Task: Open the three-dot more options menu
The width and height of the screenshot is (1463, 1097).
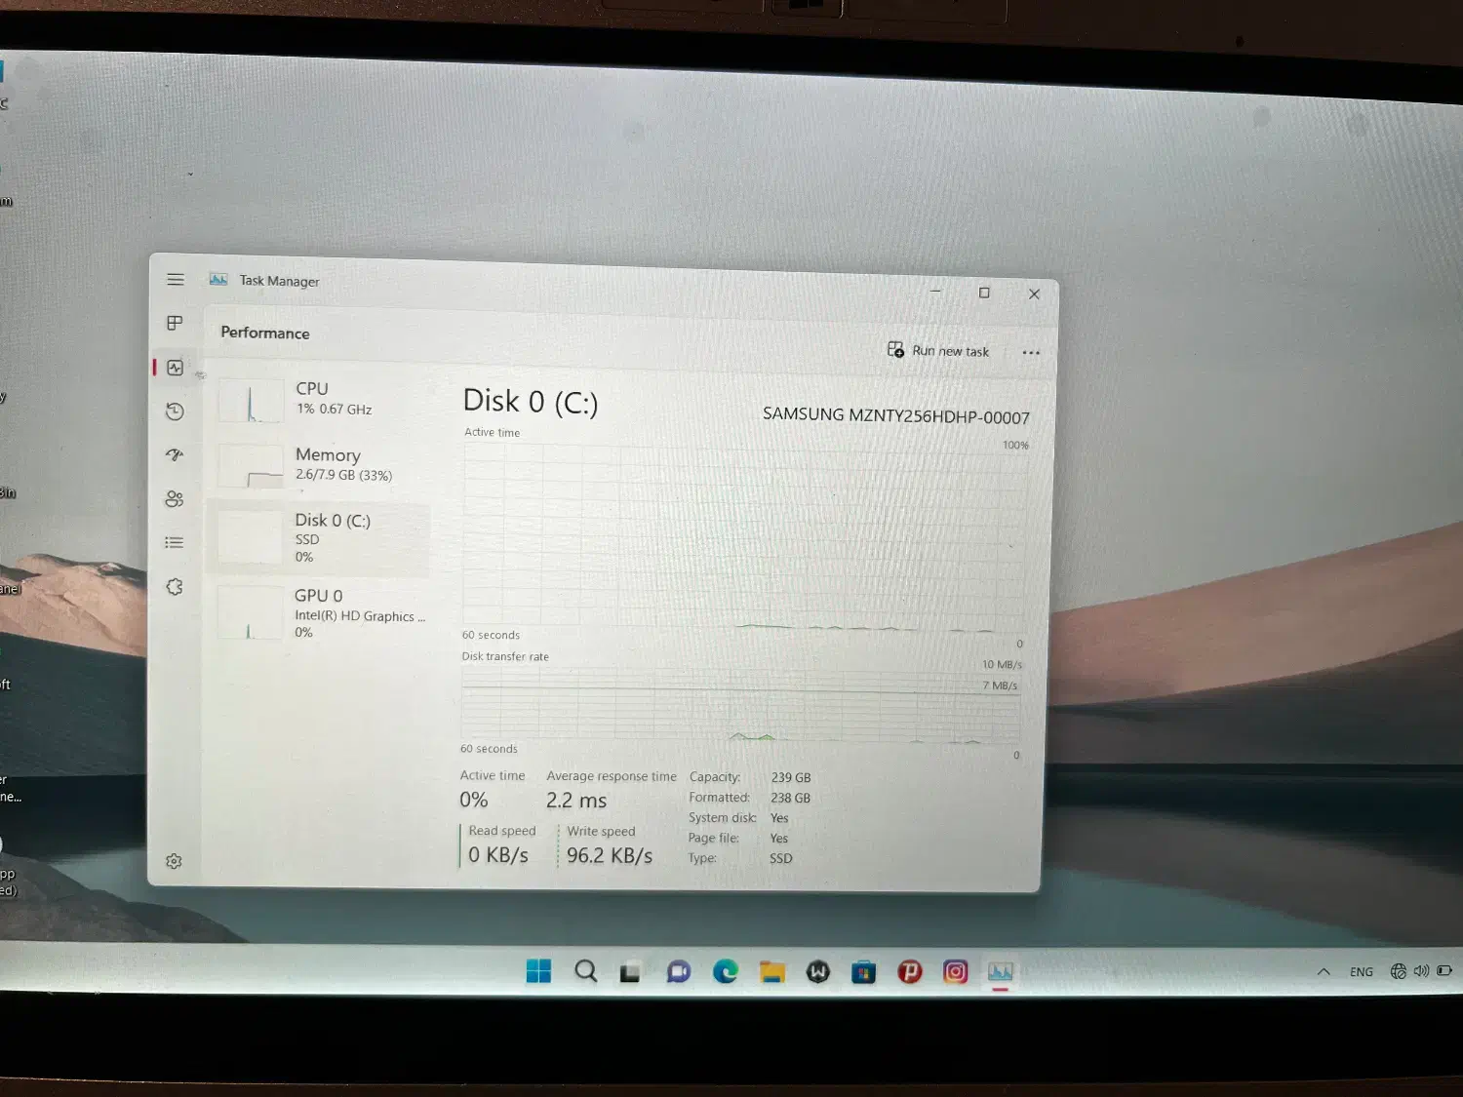Action: (x=1031, y=353)
